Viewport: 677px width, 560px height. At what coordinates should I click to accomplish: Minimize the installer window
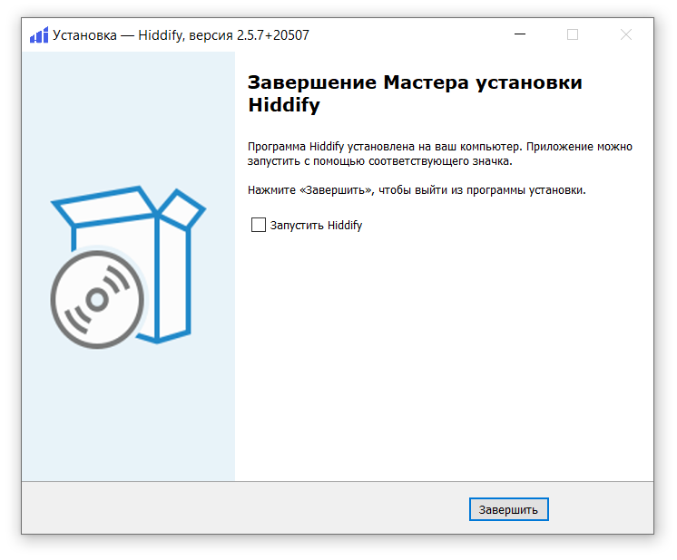pyautogui.click(x=518, y=35)
